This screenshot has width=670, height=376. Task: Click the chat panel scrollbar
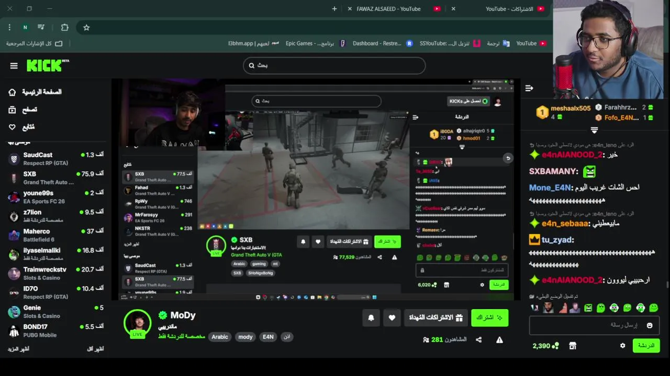click(667, 285)
